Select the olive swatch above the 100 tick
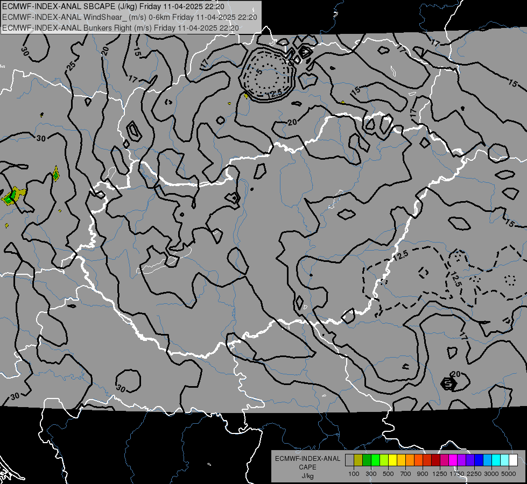The height and width of the screenshot is (484, 527). (x=359, y=460)
